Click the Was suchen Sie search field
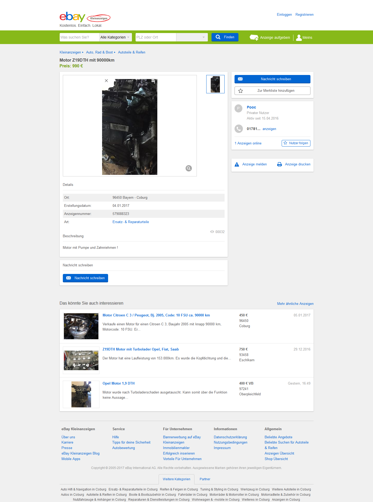 tap(80, 37)
